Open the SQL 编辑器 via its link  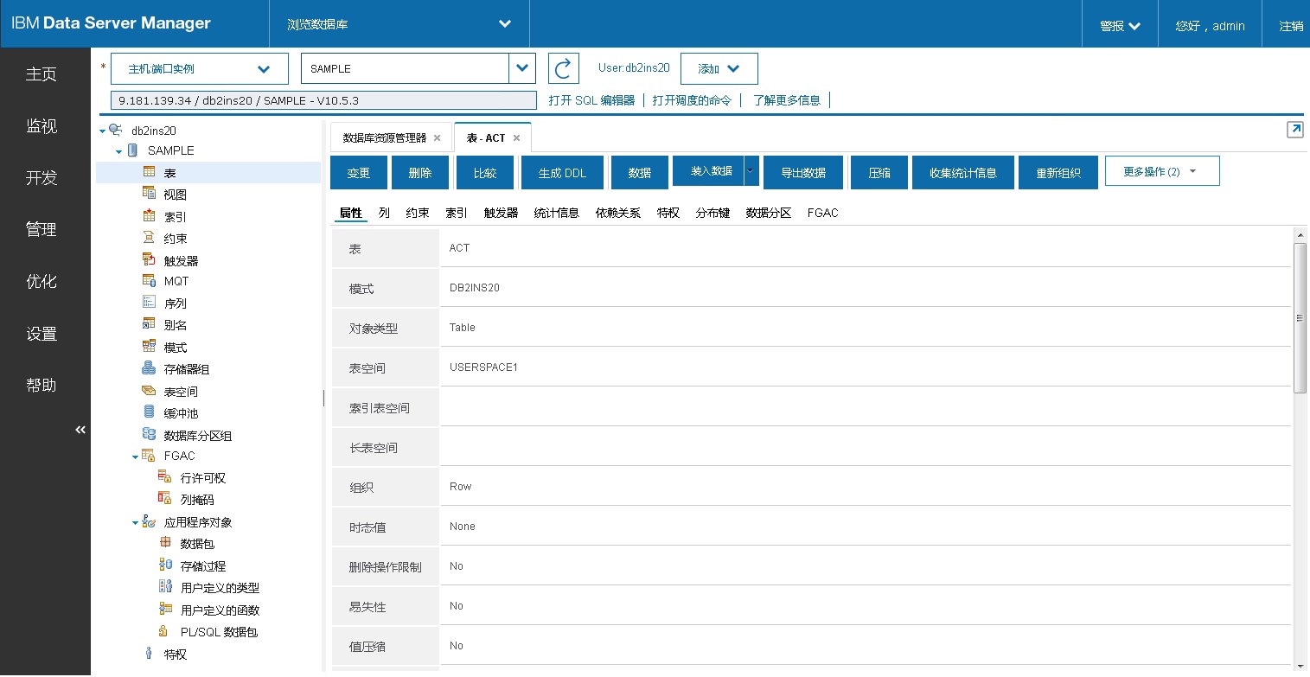[x=591, y=99]
